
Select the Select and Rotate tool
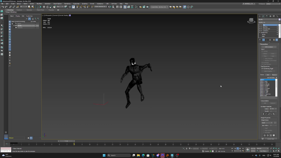[47, 7]
